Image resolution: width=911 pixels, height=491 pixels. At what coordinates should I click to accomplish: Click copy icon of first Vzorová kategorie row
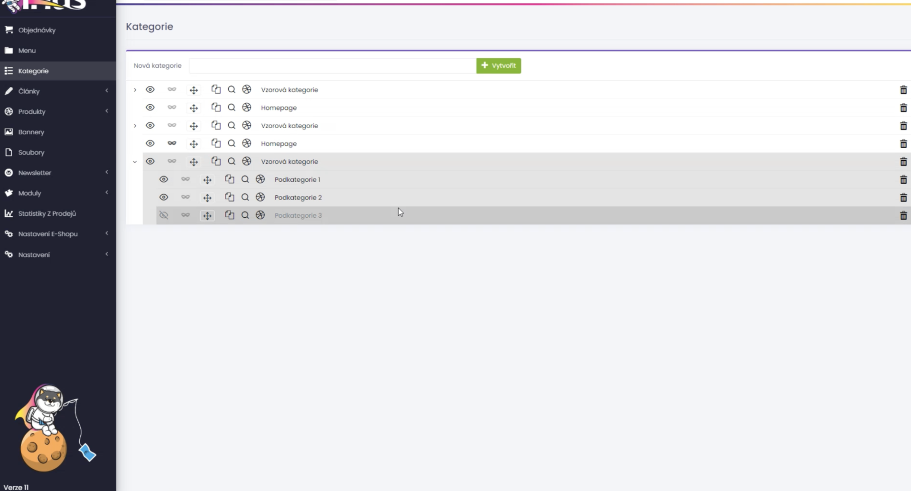pos(216,89)
